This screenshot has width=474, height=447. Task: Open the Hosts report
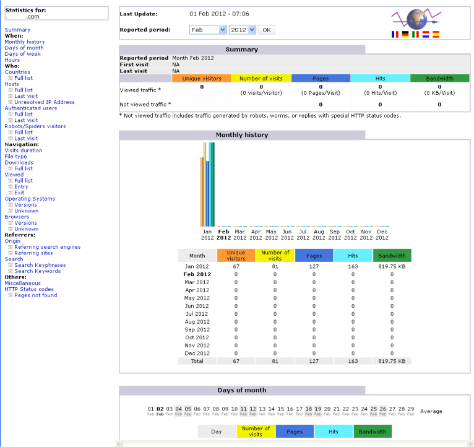click(12, 84)
